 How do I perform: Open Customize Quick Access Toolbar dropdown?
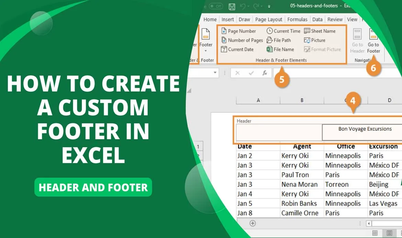pos(269,6)
